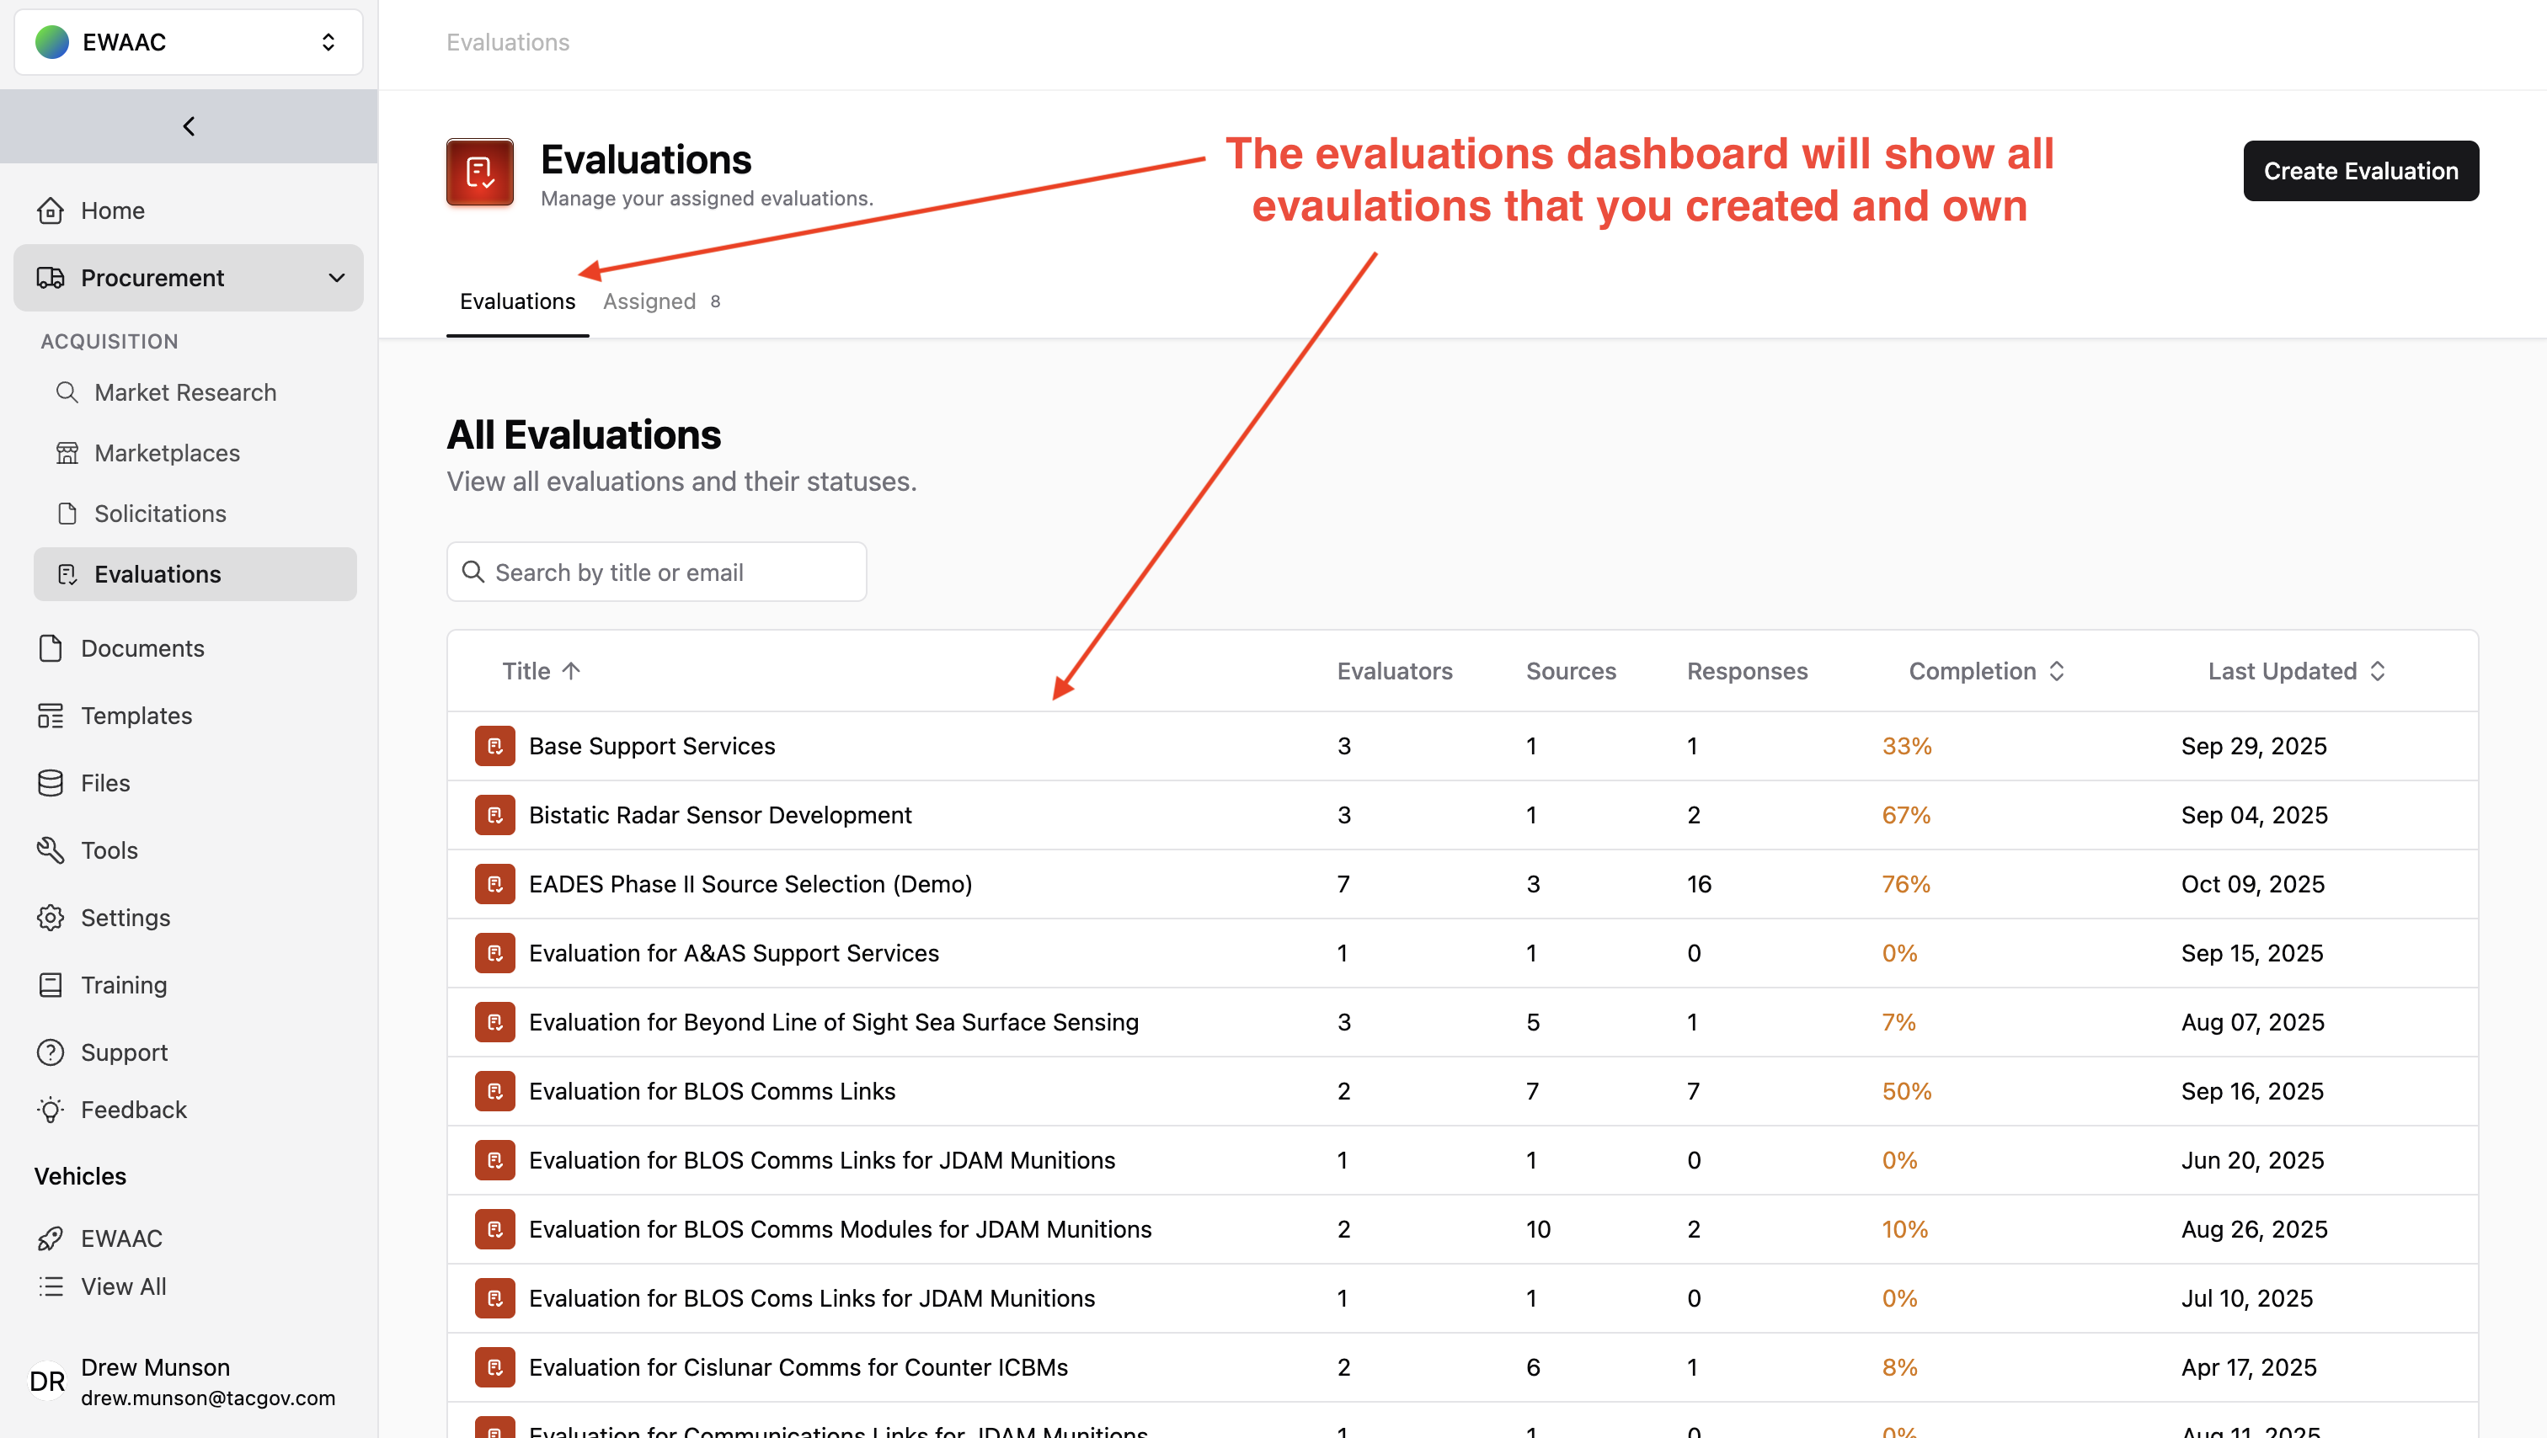Collapse the sidebar with back chevron
Image resolution: width=2547 pixels, height=1438 pixels.
pyautogui.click(x=189, y=125)
